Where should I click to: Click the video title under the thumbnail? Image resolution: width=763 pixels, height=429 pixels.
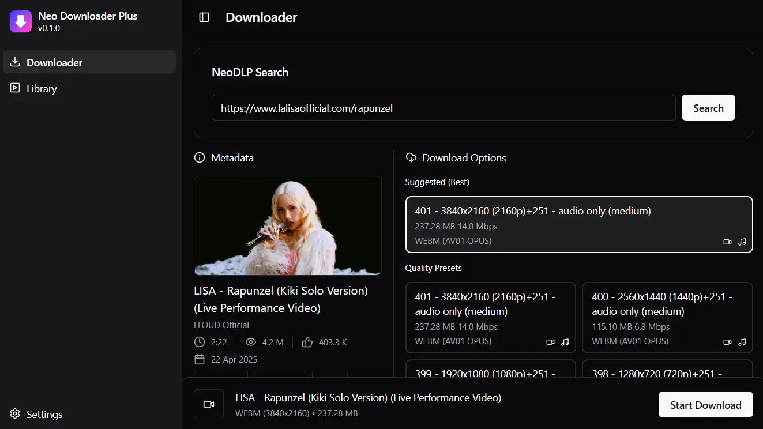(281, 299)
